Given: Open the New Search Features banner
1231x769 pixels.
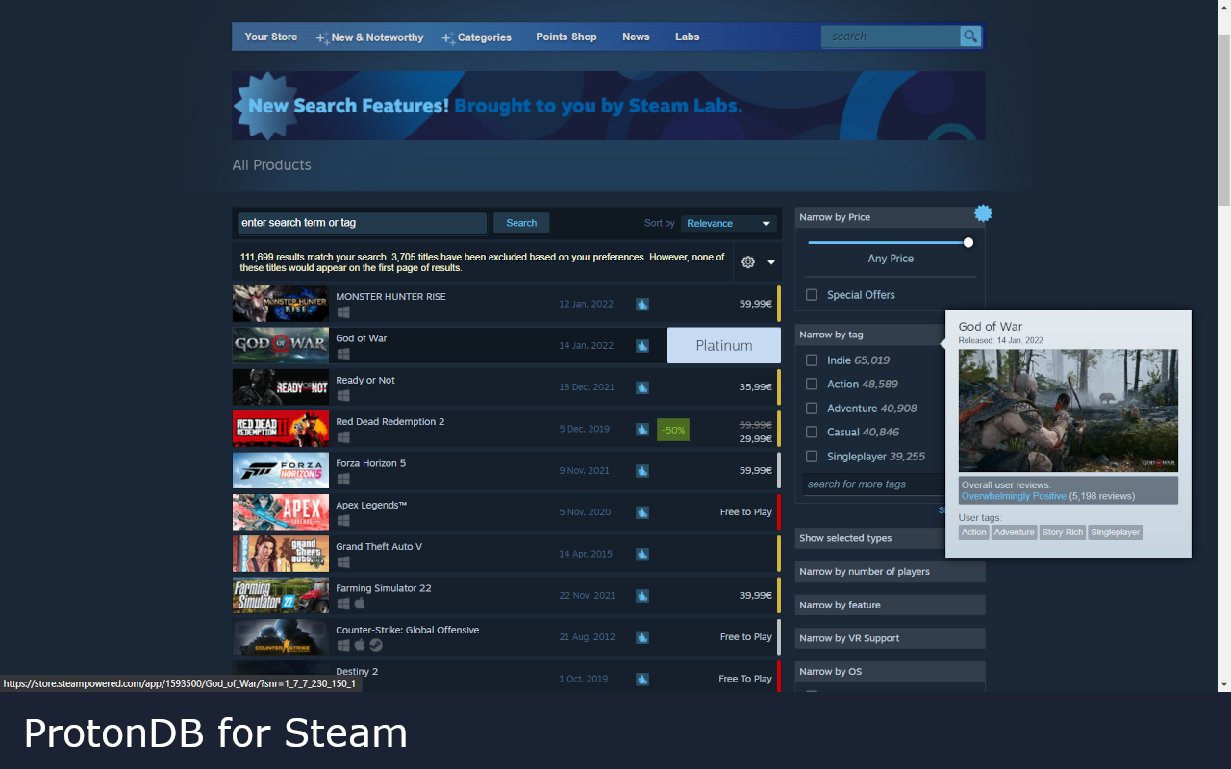Looking at the screenshot, I should pyautogui.click(x=608, y=106).
